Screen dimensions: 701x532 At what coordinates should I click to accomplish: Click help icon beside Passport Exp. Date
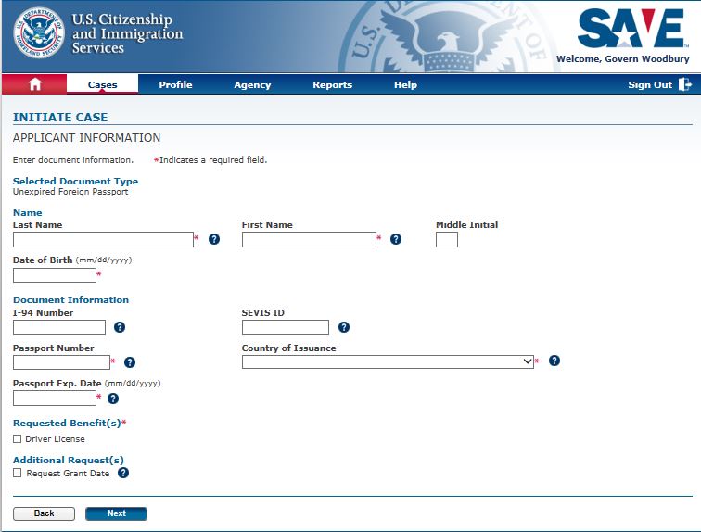tap(113, 399)
